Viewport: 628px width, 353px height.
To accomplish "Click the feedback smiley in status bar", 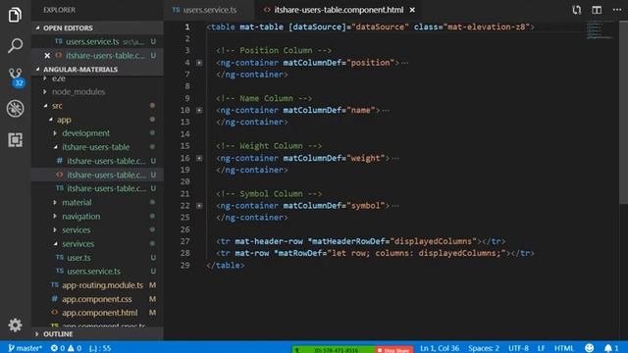I will [589, 348].
